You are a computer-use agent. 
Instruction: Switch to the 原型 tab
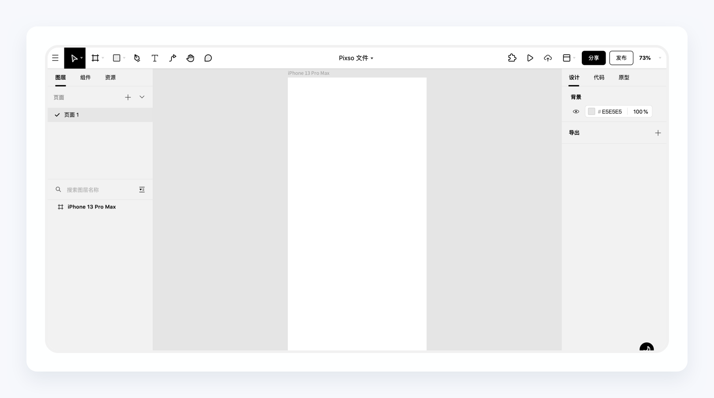tap(624, 78)
